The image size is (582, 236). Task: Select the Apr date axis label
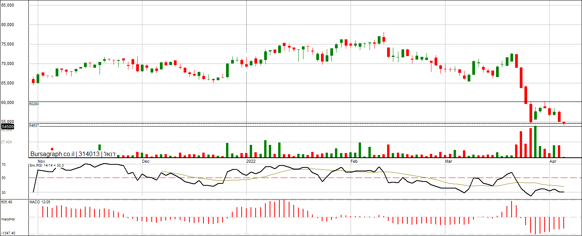click(x=552, y=161)
